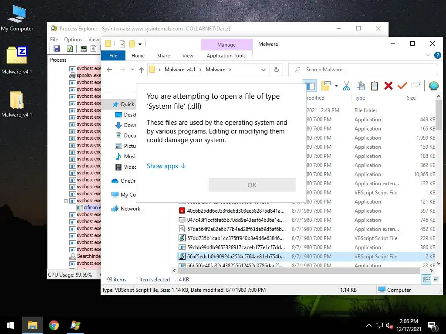The image size is (446, 334).
Task: Switch to Process Explorer taskbar icon
Action: (x=75, y=325)
